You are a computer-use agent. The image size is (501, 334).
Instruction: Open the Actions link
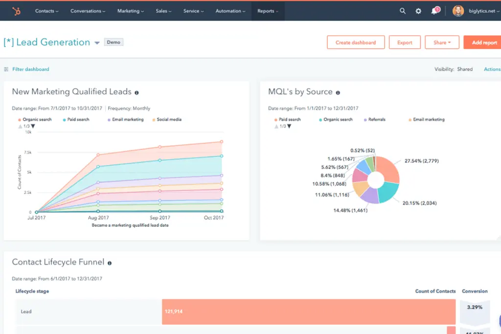click(492, 69)
